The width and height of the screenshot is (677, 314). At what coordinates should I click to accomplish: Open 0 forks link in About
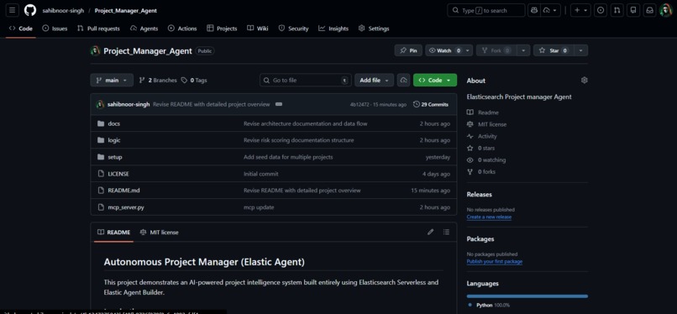coord(481,171)
